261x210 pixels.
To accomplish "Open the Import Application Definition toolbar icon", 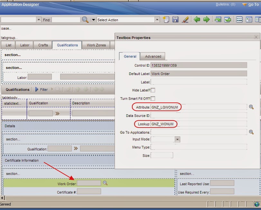I will (x=219, y=20).
